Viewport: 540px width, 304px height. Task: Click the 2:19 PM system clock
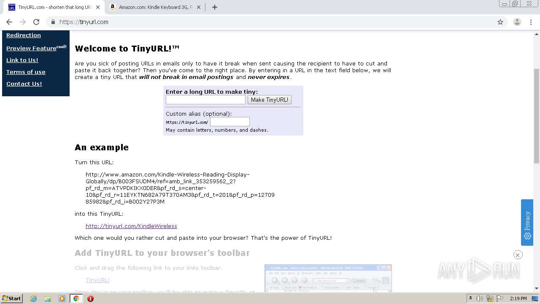coord(518,299)
